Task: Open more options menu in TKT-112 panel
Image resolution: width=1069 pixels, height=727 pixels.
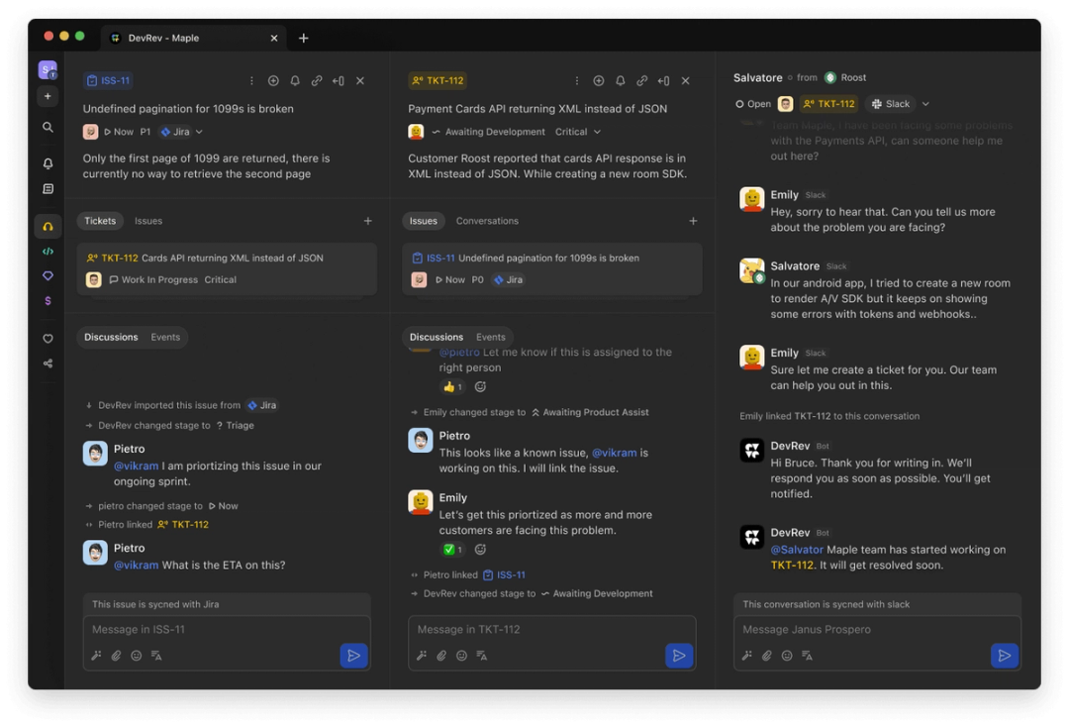Action: pos(577,80)
